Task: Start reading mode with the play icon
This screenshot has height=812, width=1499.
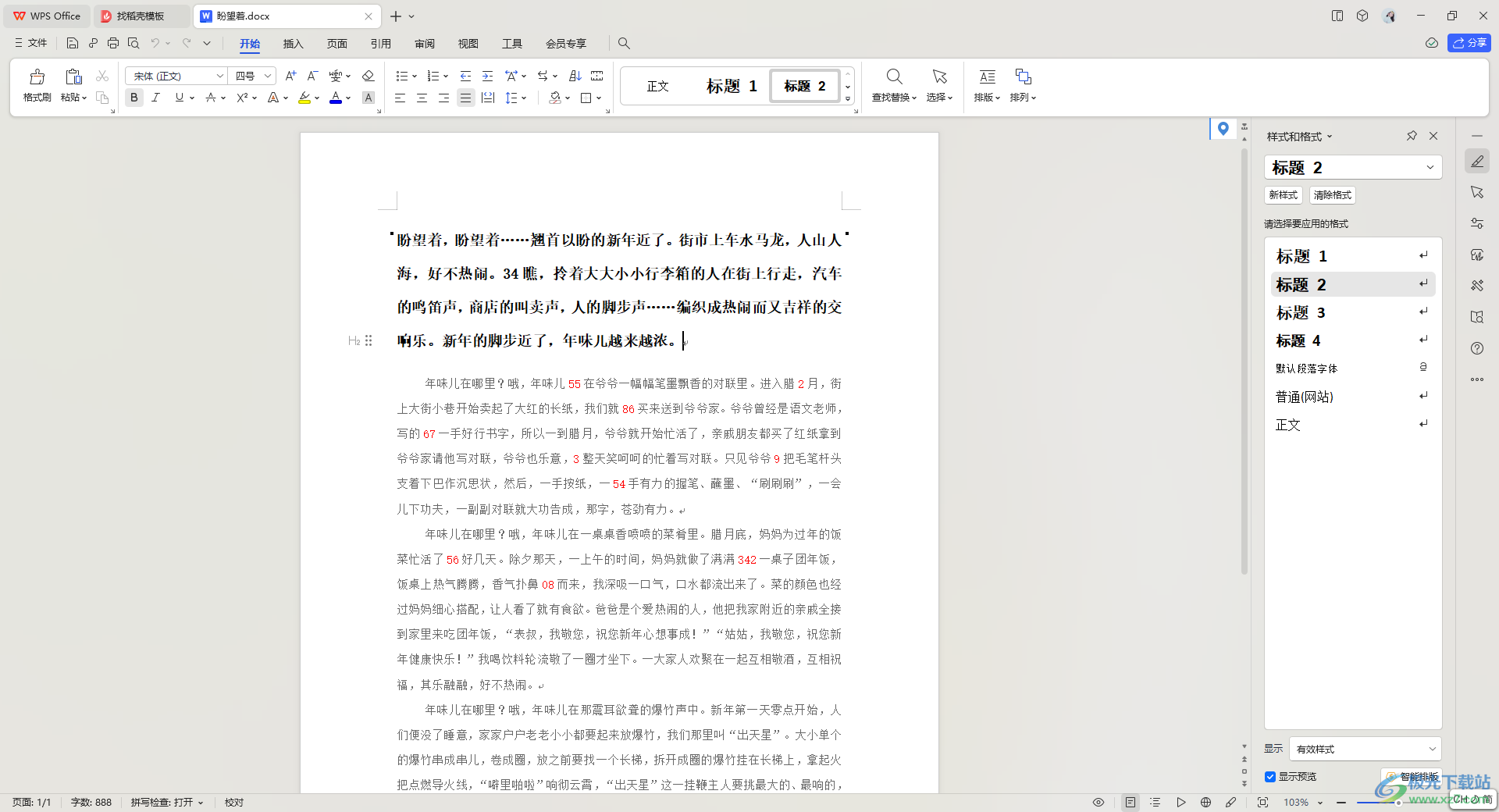Action: (1180, 802)
